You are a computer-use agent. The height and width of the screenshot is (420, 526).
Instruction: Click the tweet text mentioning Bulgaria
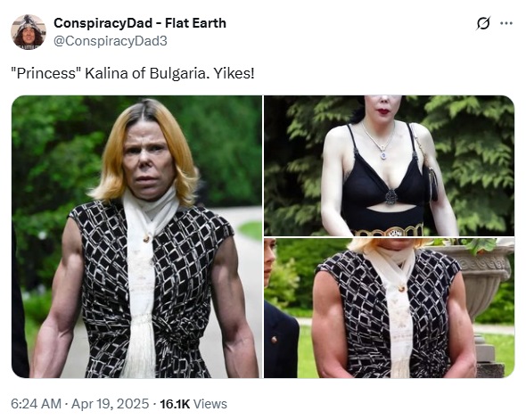pyautogui.click(x=133, y=73)
